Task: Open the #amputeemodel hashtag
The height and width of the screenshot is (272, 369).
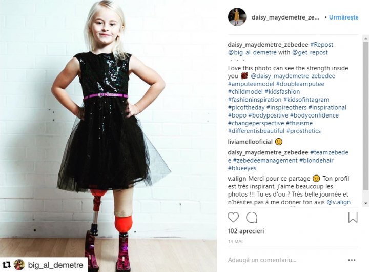Action: [251, 84]
